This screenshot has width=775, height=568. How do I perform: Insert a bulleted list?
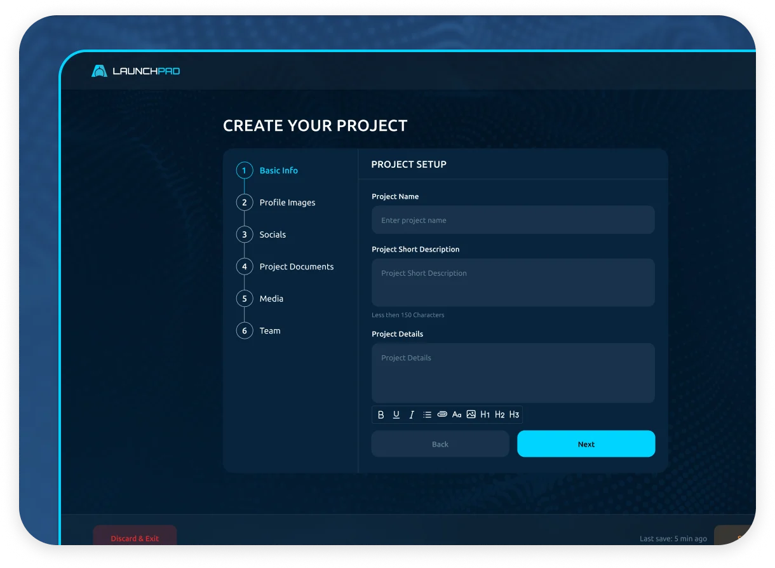click(x=427, y=415)
